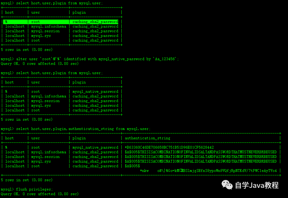
Task: Click $A$005$THISISACOMBINATION string in mysql.sys row
Action: (200, 161)
